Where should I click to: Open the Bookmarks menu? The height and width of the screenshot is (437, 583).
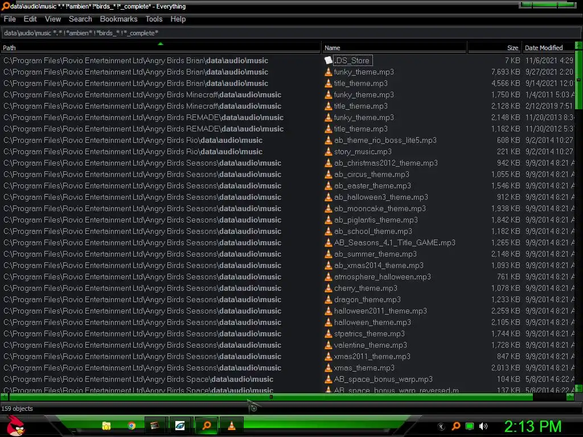coord(118,19)
